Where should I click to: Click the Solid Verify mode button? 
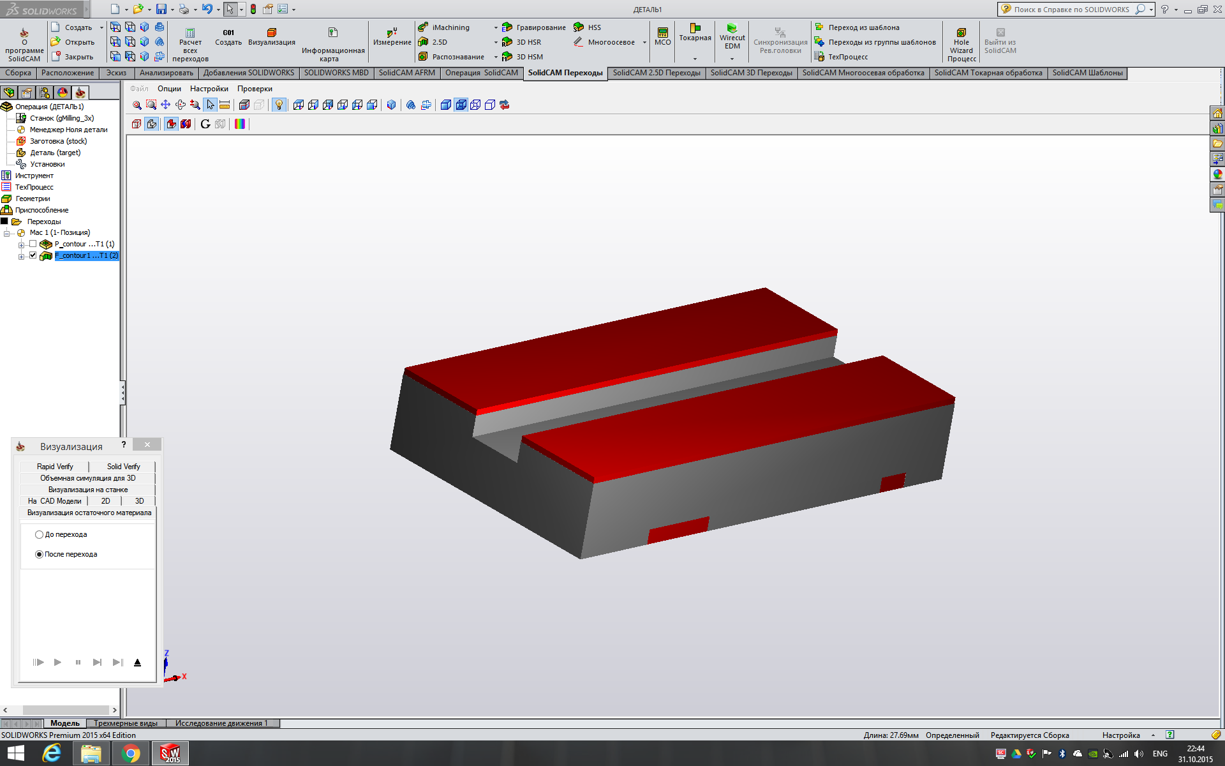pos(123,467)
